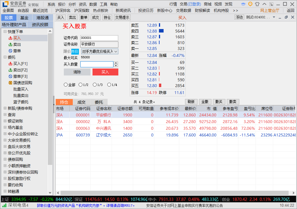Collapse toolbar with the up chevron icon
297x209 pixels.
[x=264, y=4]
